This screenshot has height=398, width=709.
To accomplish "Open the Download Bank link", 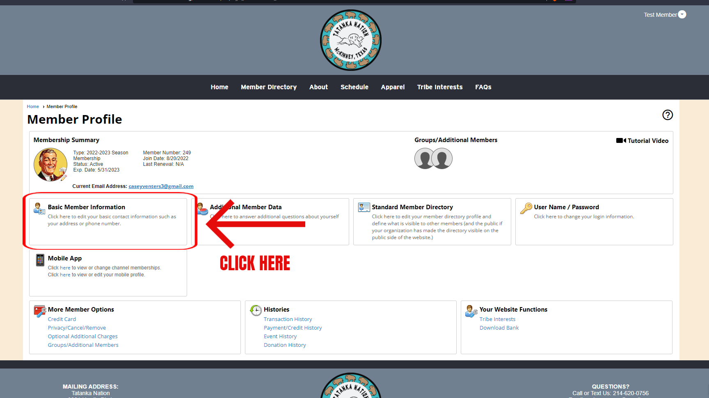I will 499,328.
